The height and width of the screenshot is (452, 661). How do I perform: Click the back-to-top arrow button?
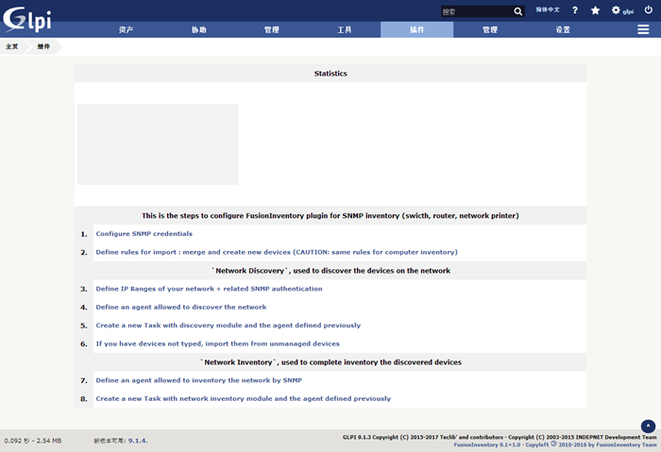coord(648,427)
